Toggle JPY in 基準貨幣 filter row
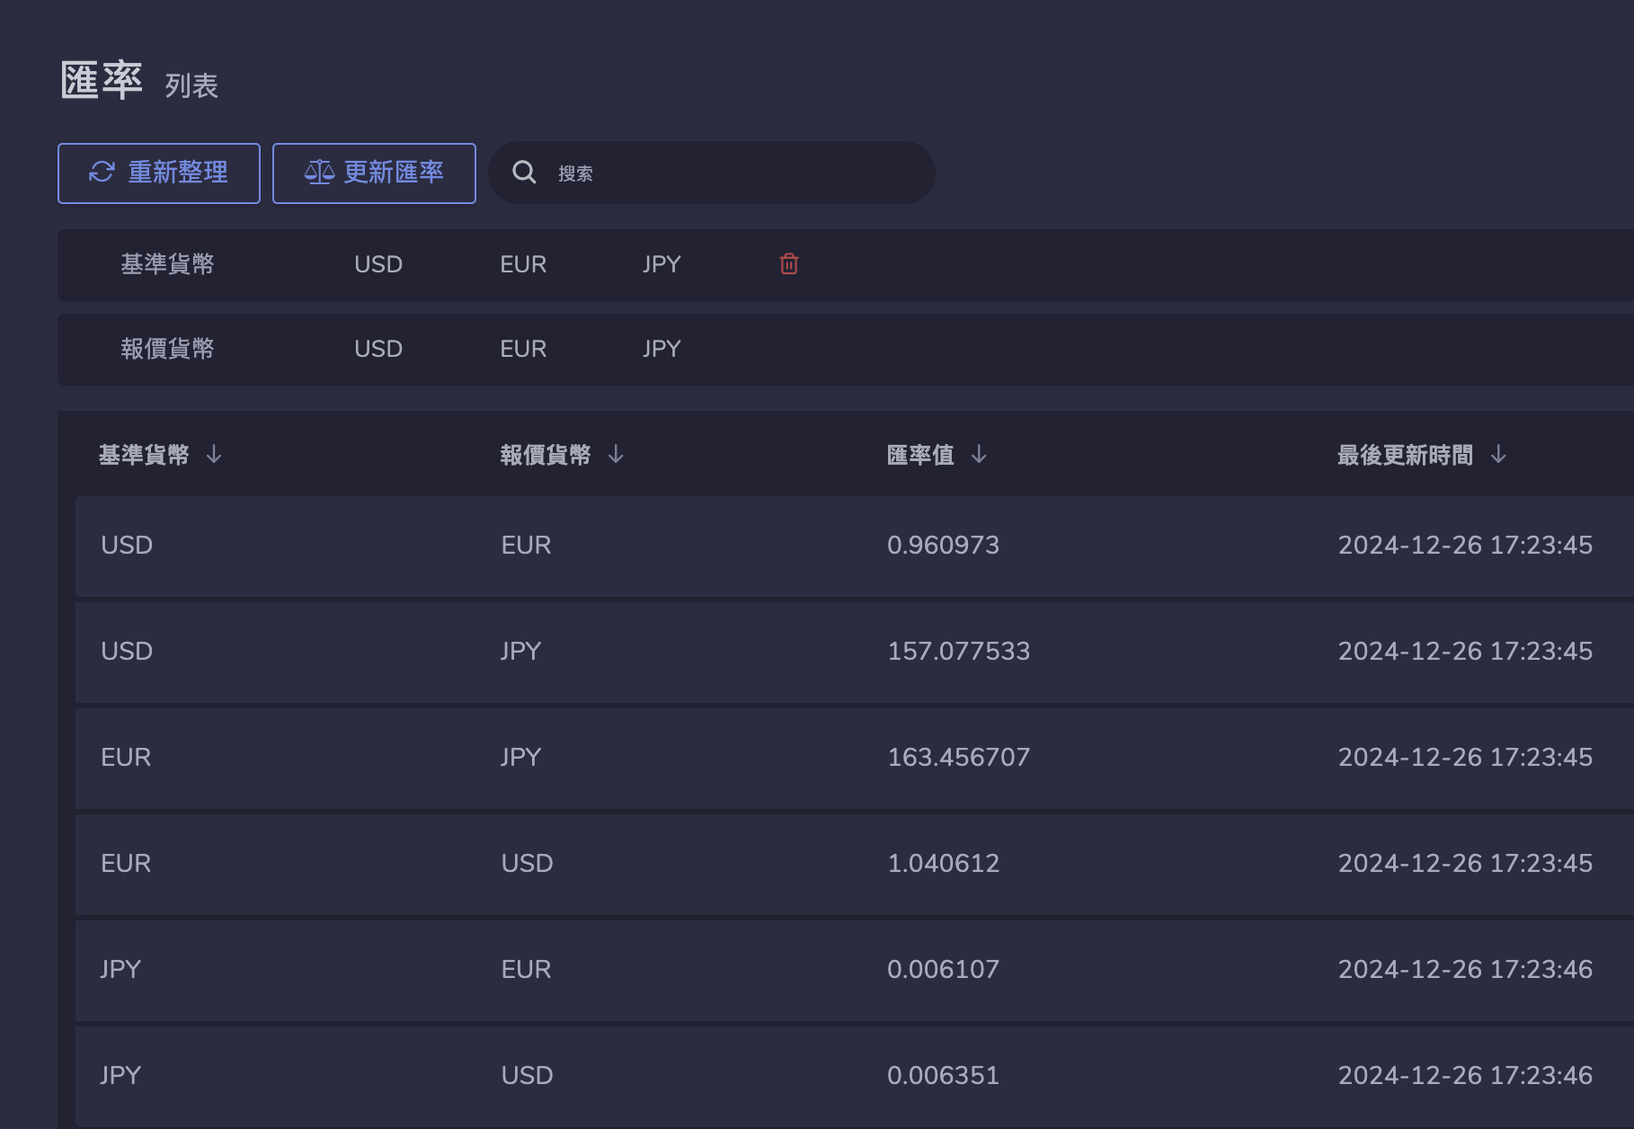This screenshot has width=1634, height=1129. pyautogui.click(x=662, y=264)
